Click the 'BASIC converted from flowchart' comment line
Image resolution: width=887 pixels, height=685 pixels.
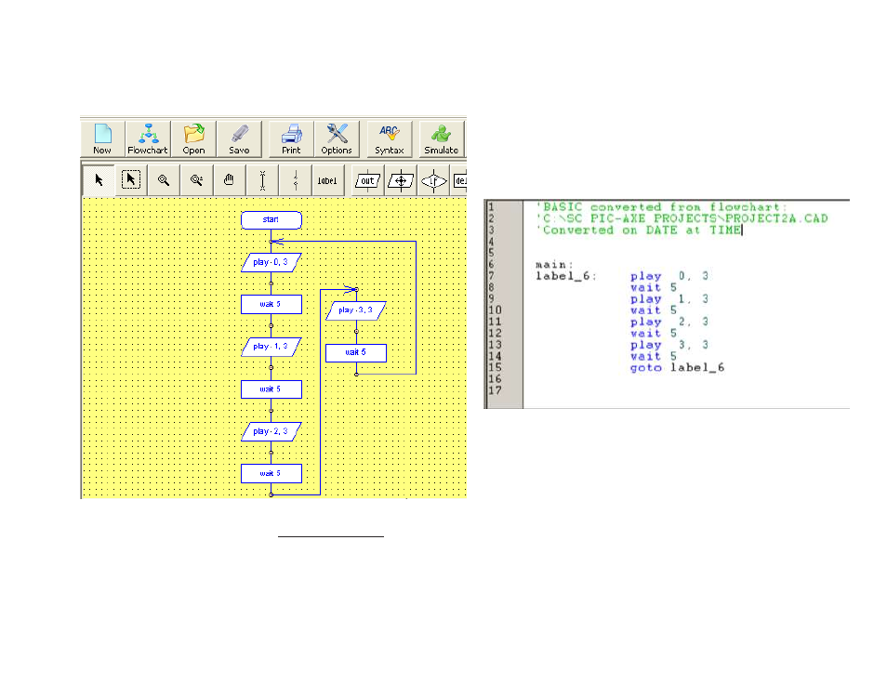[661, 207]
